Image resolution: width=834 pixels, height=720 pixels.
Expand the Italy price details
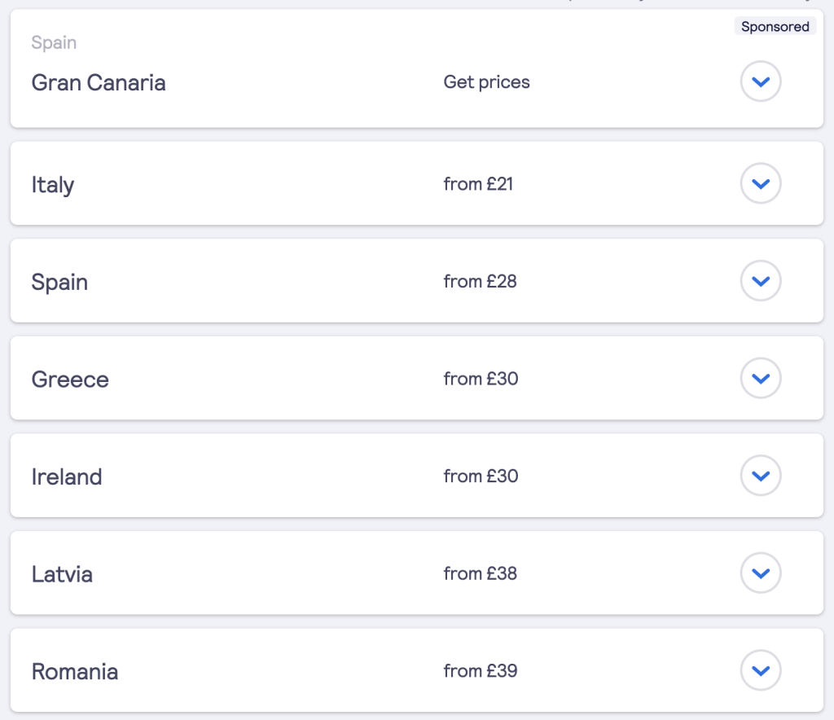[x=760, y=183]
